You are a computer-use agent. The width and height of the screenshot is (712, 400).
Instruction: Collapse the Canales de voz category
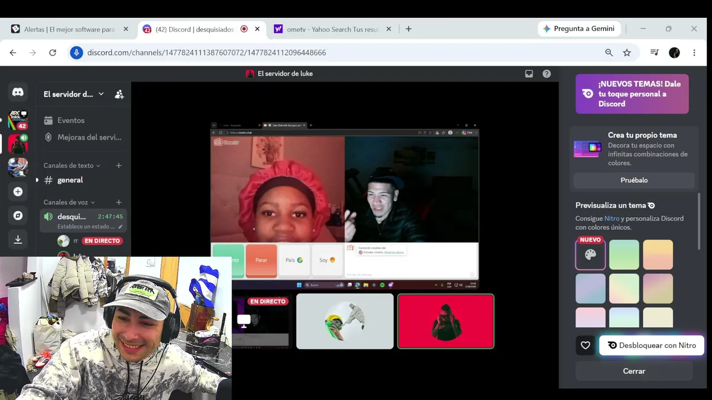69,202
